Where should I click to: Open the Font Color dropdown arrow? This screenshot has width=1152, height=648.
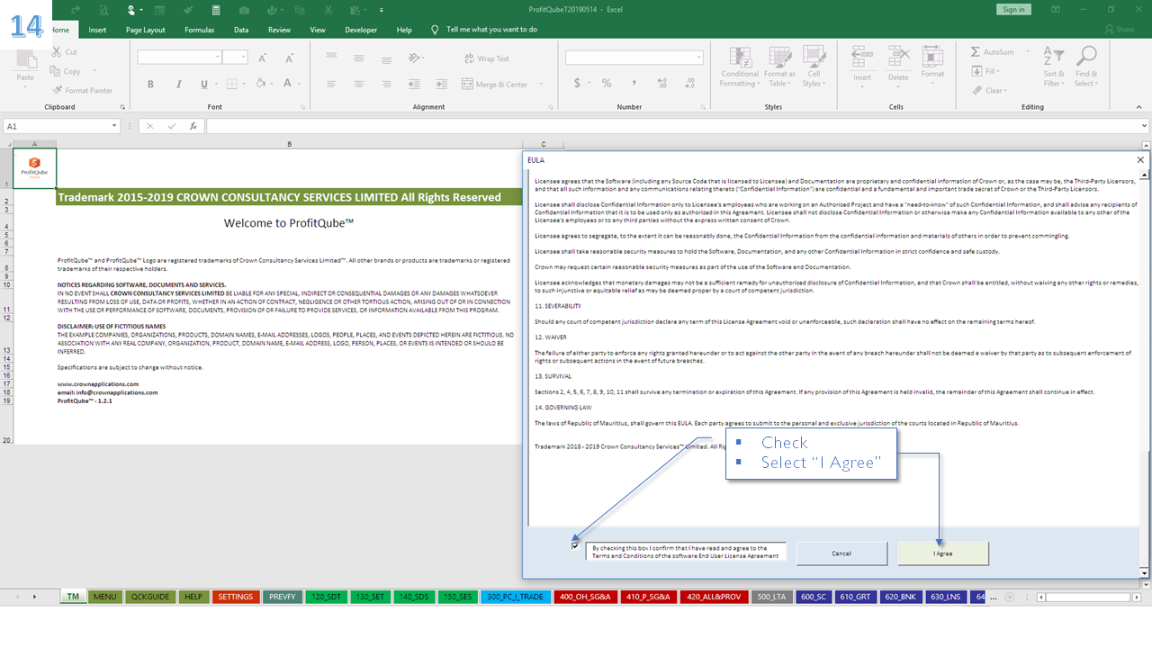[x=300, y=85]
